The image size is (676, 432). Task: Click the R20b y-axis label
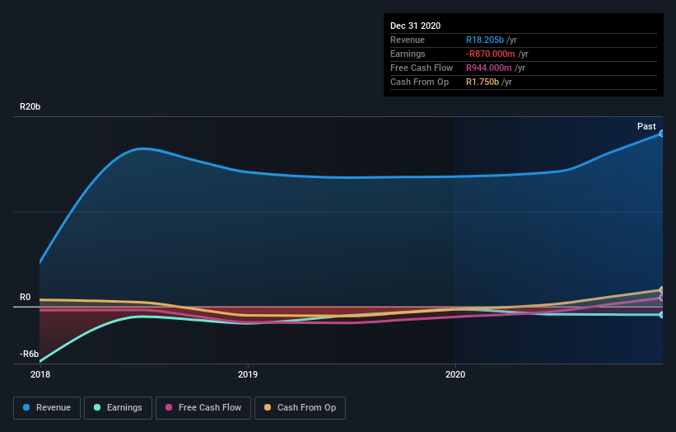tap(30, 106)
